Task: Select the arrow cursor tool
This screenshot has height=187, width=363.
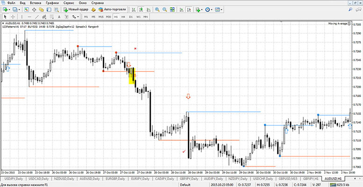Action: pyautogui.click(x=5, y=17)
